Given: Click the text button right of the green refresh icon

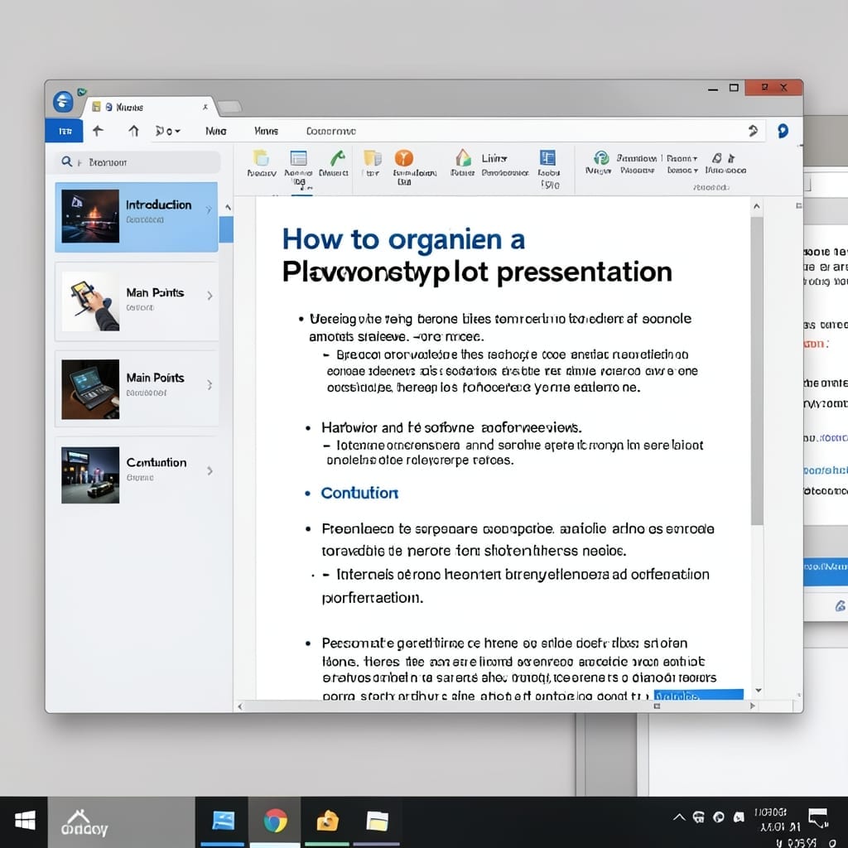Looking at the screenshot, I should click(x=637, y=158).
